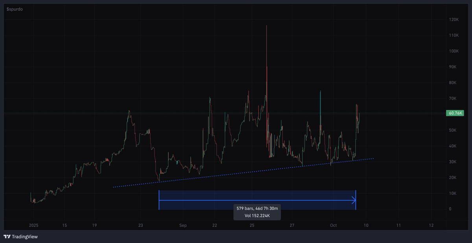The width and height of the screenshot is (472, 243).
Task: Click the 19 date axis label
Action: pos(94,226)
